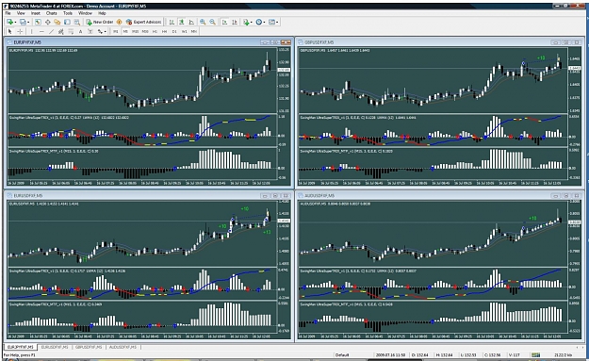Switch to the AUDUSDFXF,M5 chart tab

point(123,347)
